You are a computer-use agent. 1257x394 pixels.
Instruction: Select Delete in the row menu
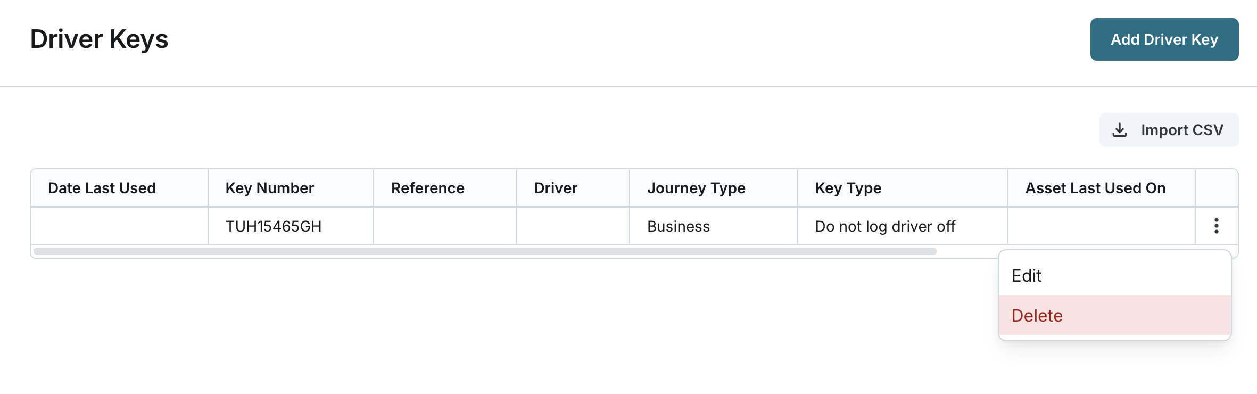1037,316
